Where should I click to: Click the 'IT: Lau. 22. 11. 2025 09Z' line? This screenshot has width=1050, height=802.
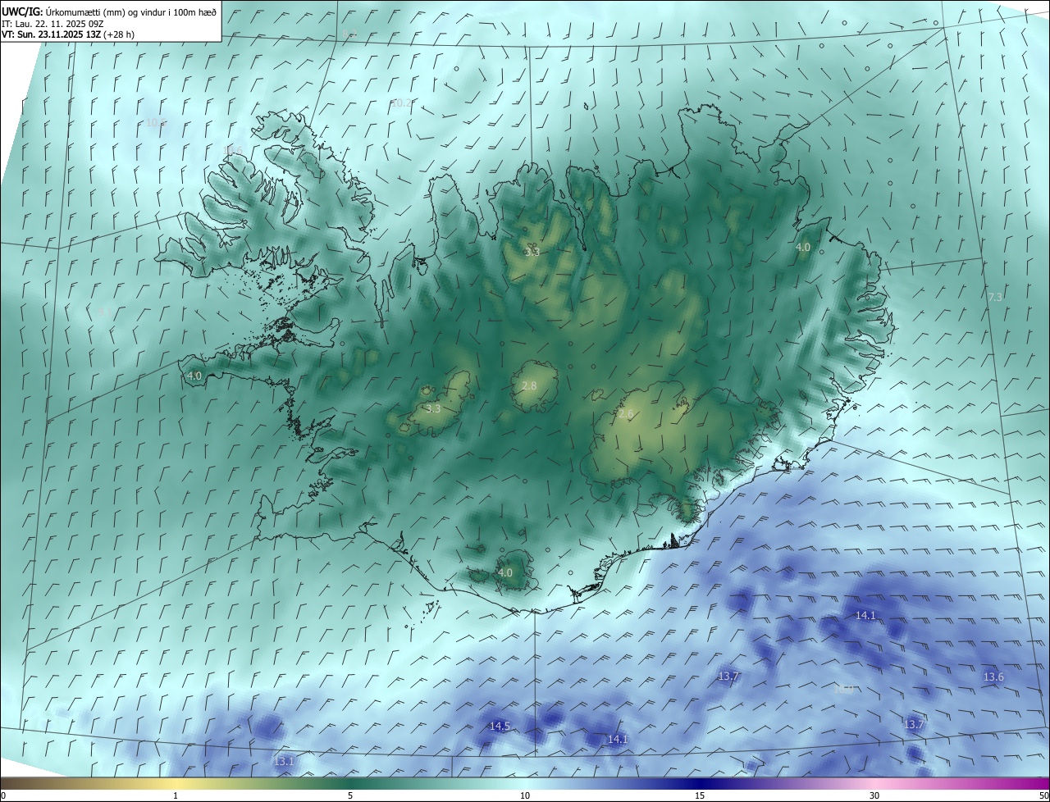point(52,23)
